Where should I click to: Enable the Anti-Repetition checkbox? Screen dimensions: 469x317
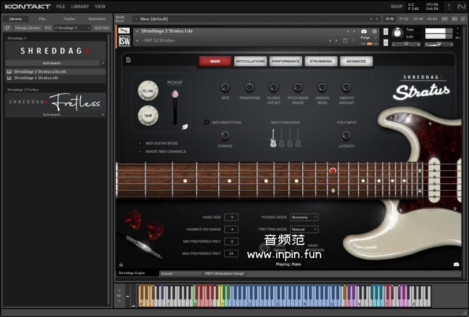point(207,122)
